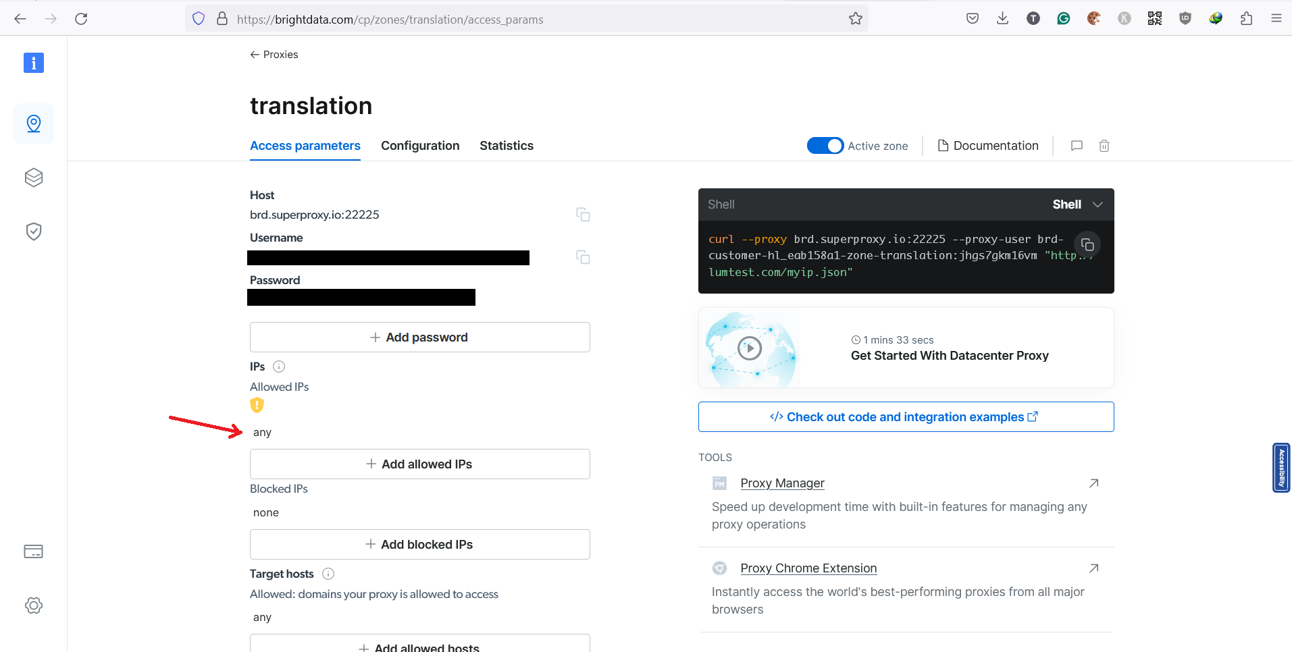Click the IPs info tooltip icon
Viewport: 1292px width, 652px height.
click(278, 366)
